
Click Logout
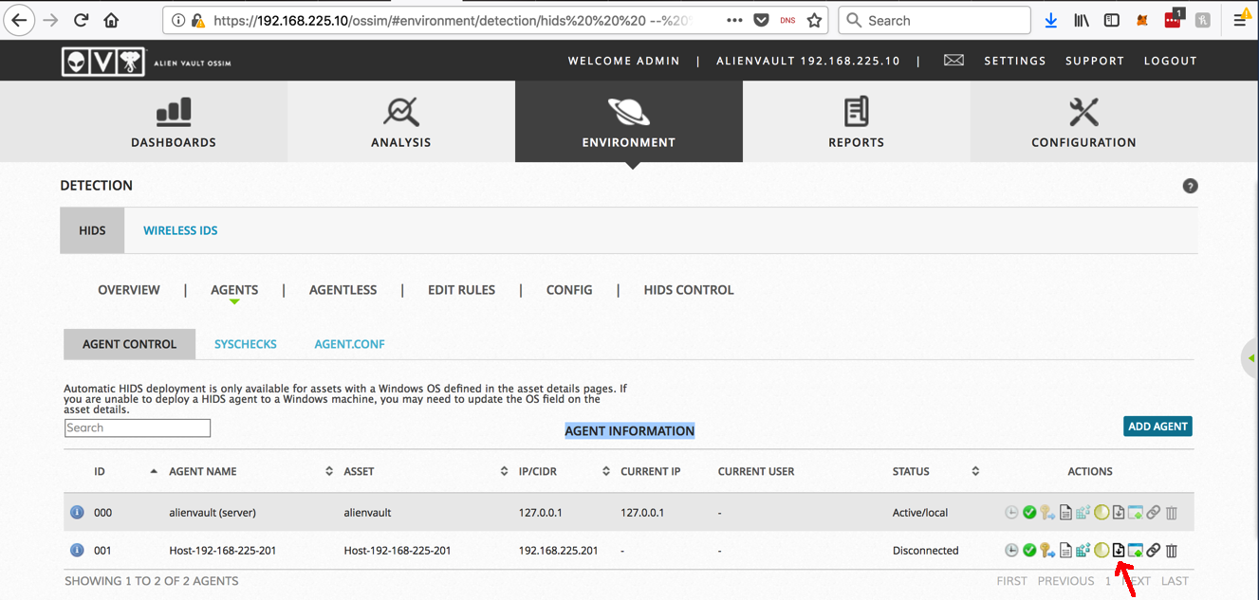tap(1170, 61)
